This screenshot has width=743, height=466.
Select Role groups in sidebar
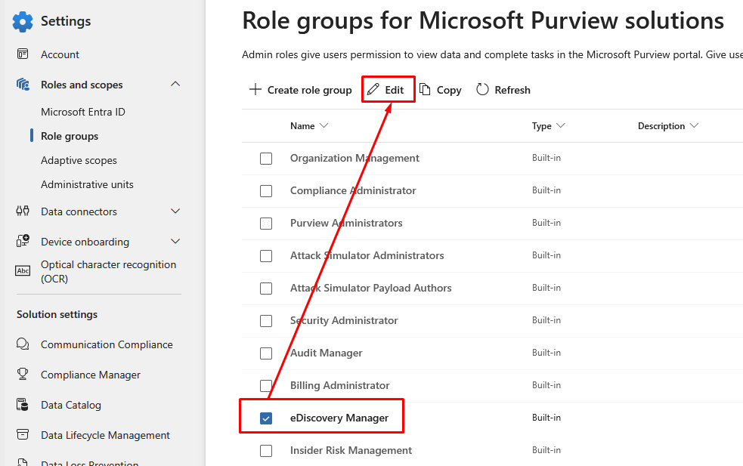pyautogui.click(x=70, y=136)
